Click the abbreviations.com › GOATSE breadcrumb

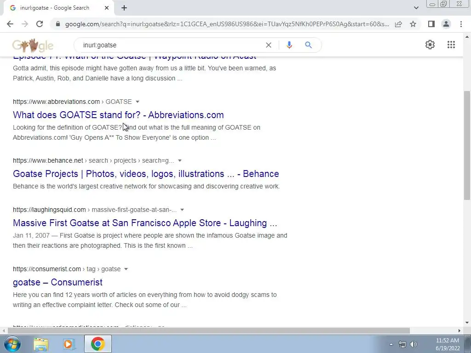point(72,102)
